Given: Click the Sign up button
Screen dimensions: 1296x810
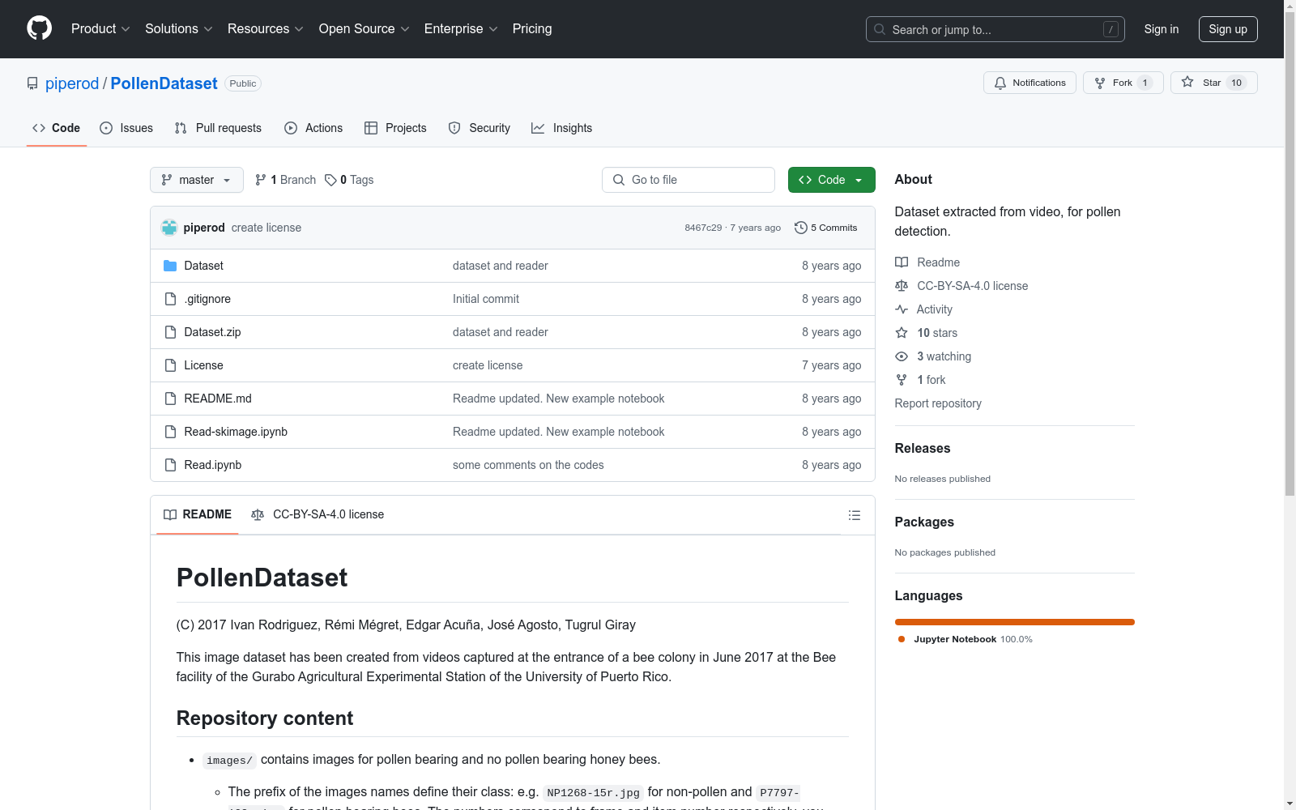Looking at the screenshot, I should point(1228,29).
